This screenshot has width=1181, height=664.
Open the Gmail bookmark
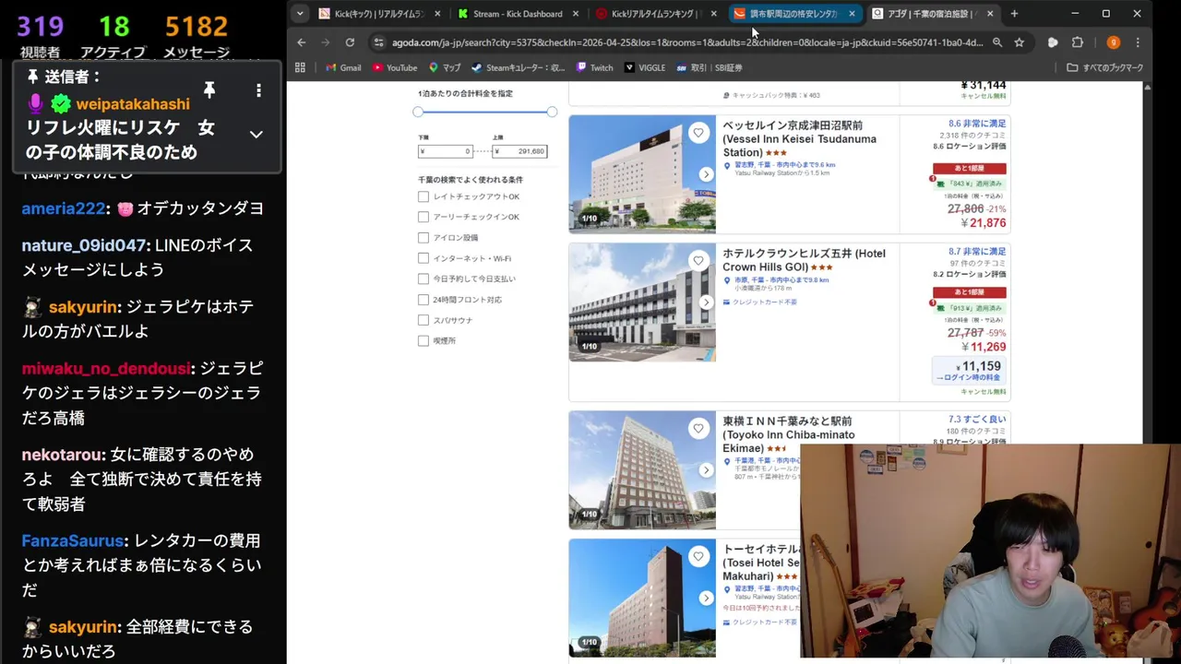(x=343, y=67)
